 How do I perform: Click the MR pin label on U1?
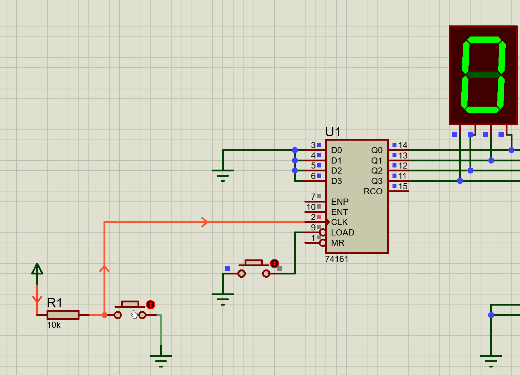click(x=337, y=243)
